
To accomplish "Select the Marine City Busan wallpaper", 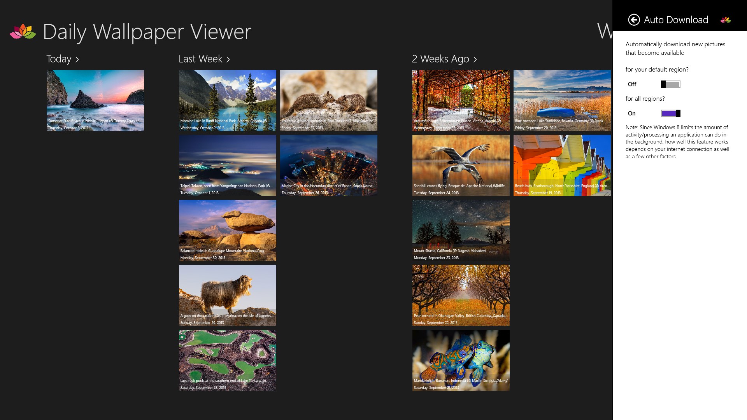I will coord(329,165).
